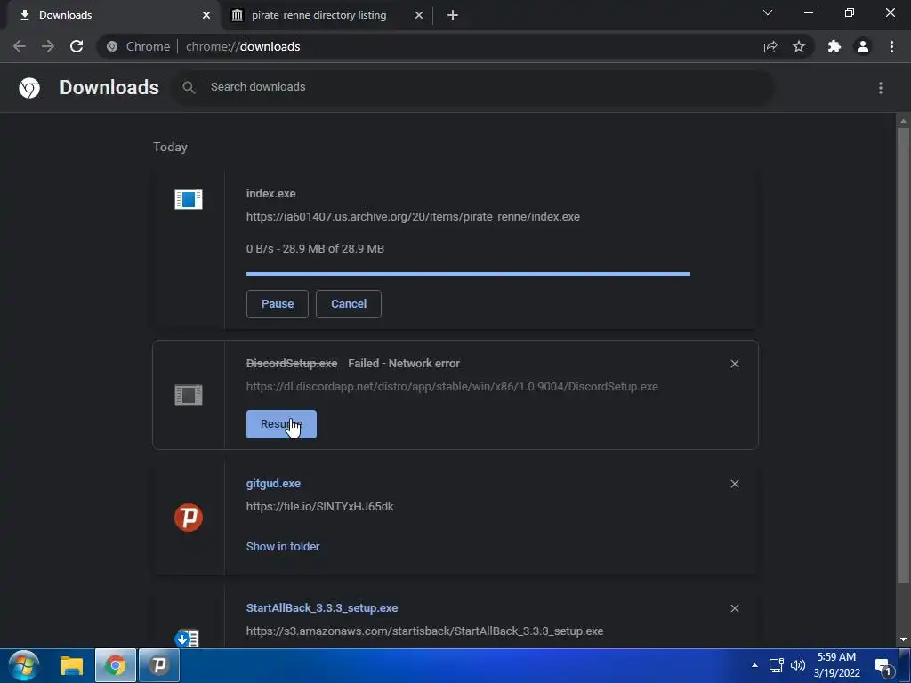Image resolution: width=911 pixels, height=683 pixels.
Task: Open the profile avatar icon
Action: 863,46
